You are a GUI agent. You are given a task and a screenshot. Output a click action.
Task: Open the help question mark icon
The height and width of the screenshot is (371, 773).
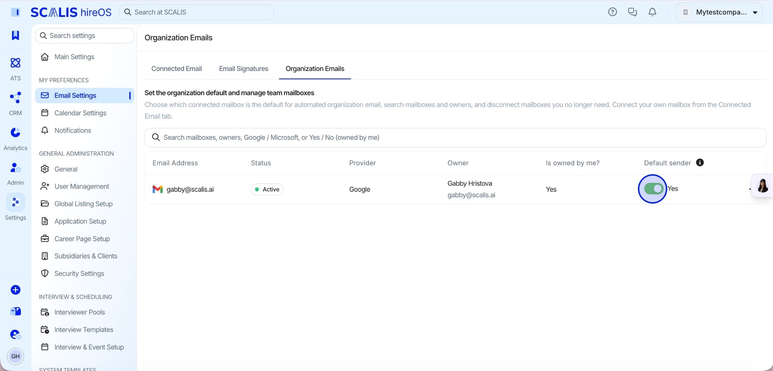click(612, 12)
